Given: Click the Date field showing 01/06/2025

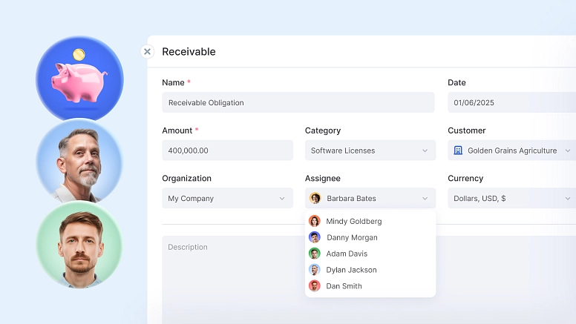Looking at the screenshot, I should click(x=511, y=102).
